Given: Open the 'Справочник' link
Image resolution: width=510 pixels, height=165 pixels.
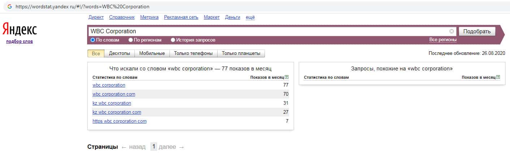Looking at the screenshot, I should 122,17.
